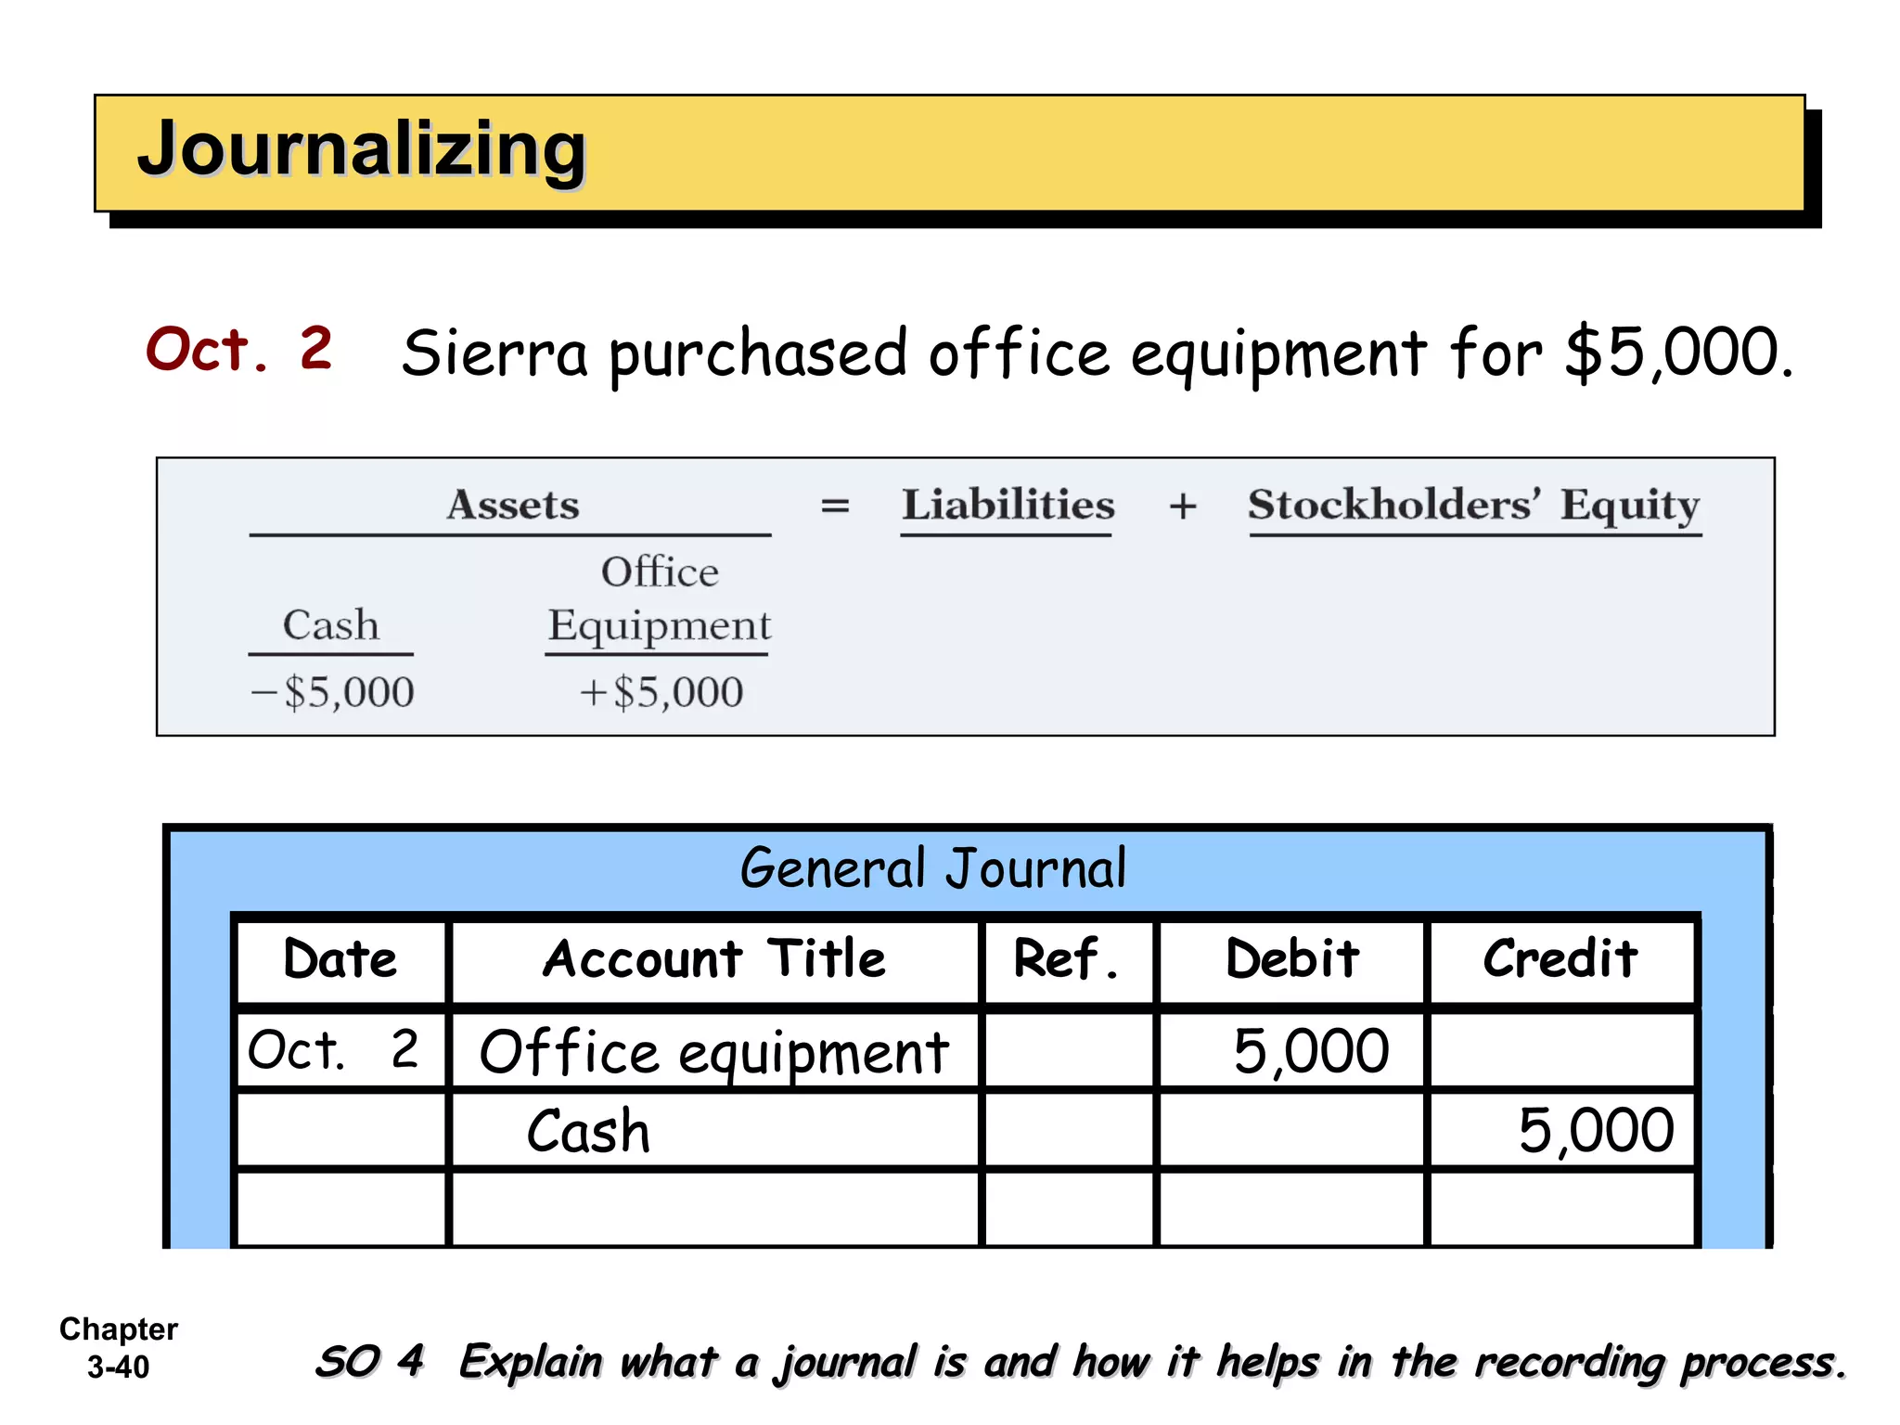Click the 'Assets' equation heading
The width and height of the screenshot is (1900, 1425).
coord(513,505)
